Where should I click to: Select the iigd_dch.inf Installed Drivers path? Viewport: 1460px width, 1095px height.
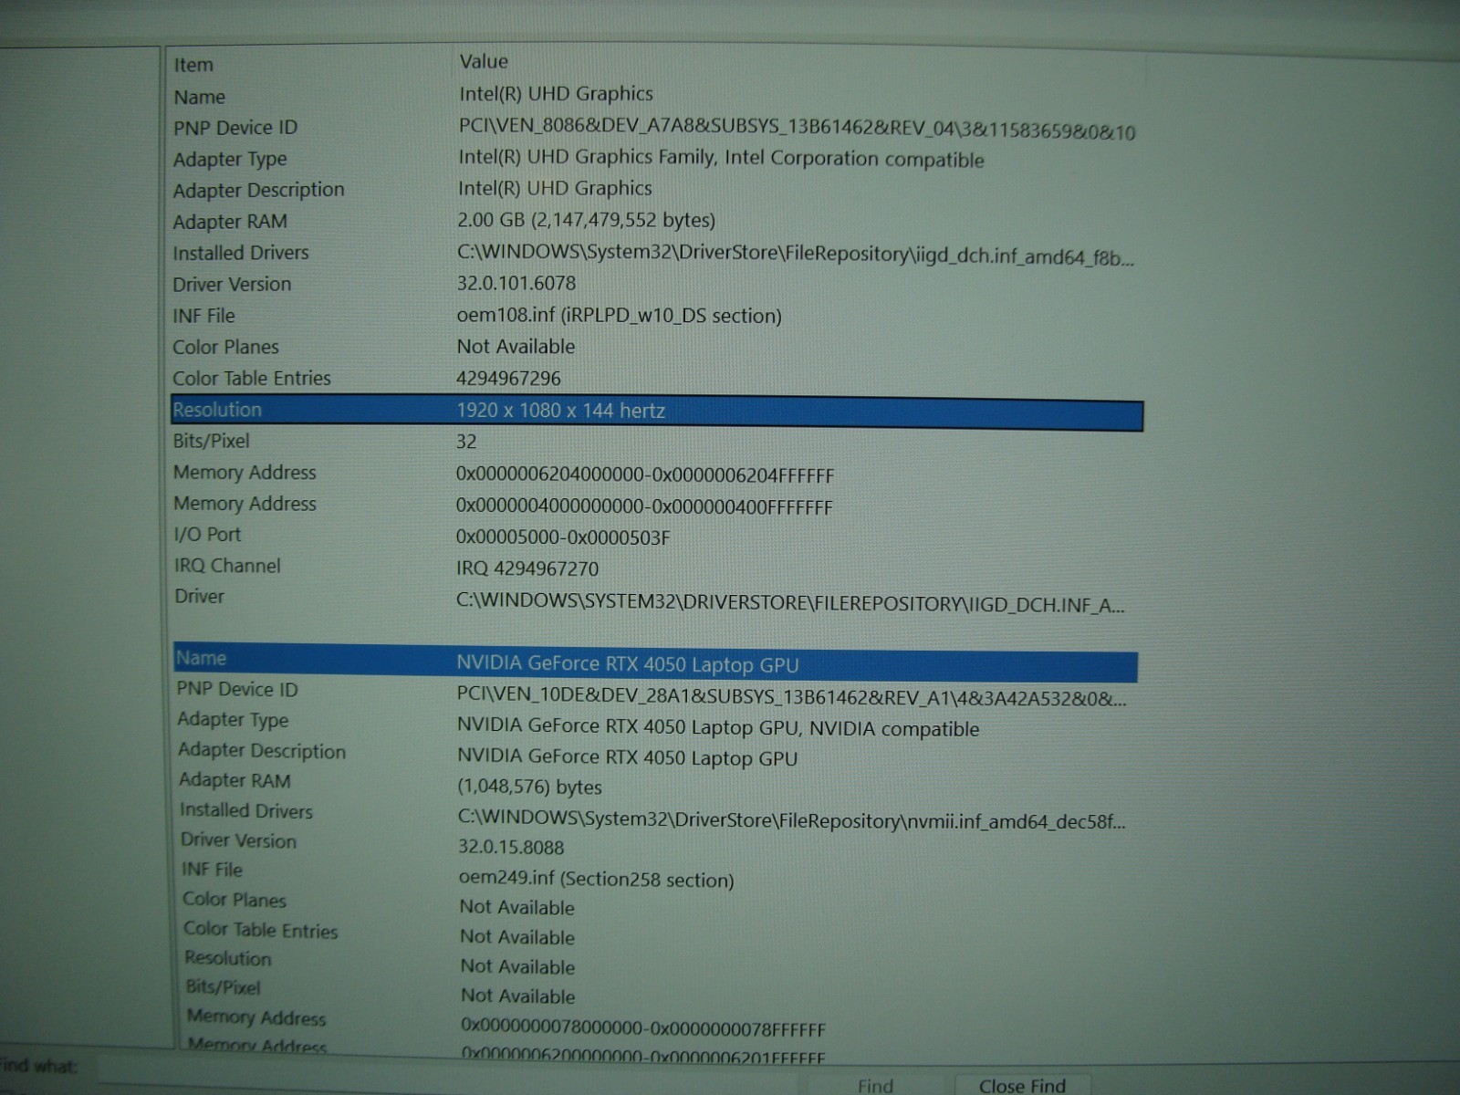(795, 255)
